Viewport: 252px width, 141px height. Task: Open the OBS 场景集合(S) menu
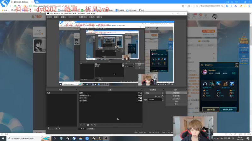[x=83, y=17]
